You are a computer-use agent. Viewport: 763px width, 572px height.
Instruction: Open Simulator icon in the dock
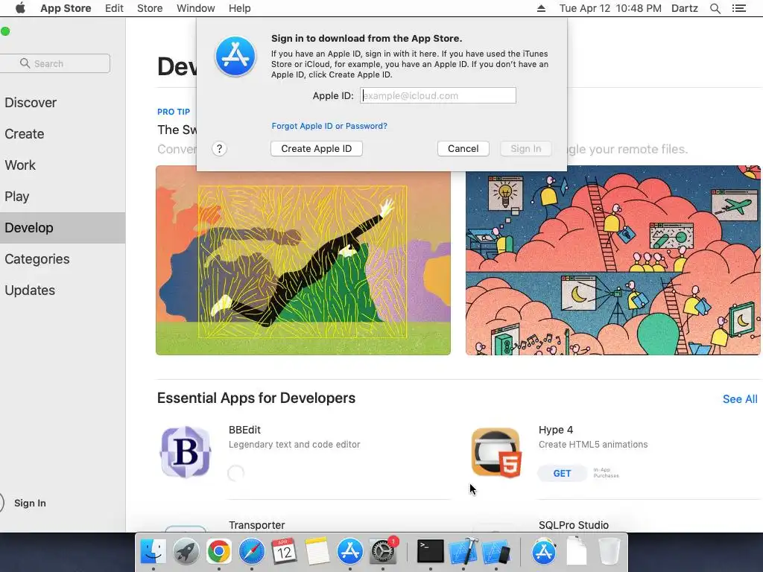496,552
